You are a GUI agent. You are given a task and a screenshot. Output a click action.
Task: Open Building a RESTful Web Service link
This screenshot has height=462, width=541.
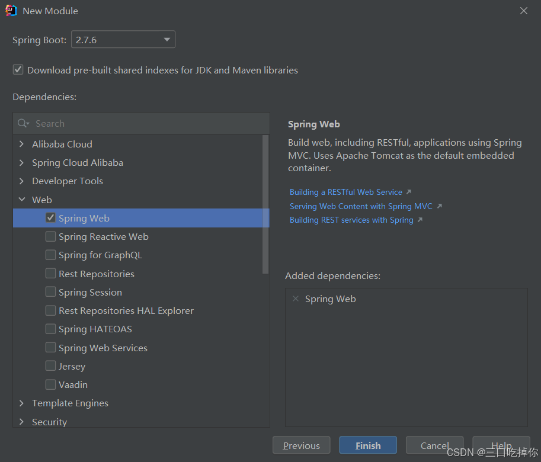point(345,192)
